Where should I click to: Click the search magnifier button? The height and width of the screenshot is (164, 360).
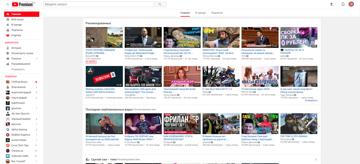[x=160, y=4]
